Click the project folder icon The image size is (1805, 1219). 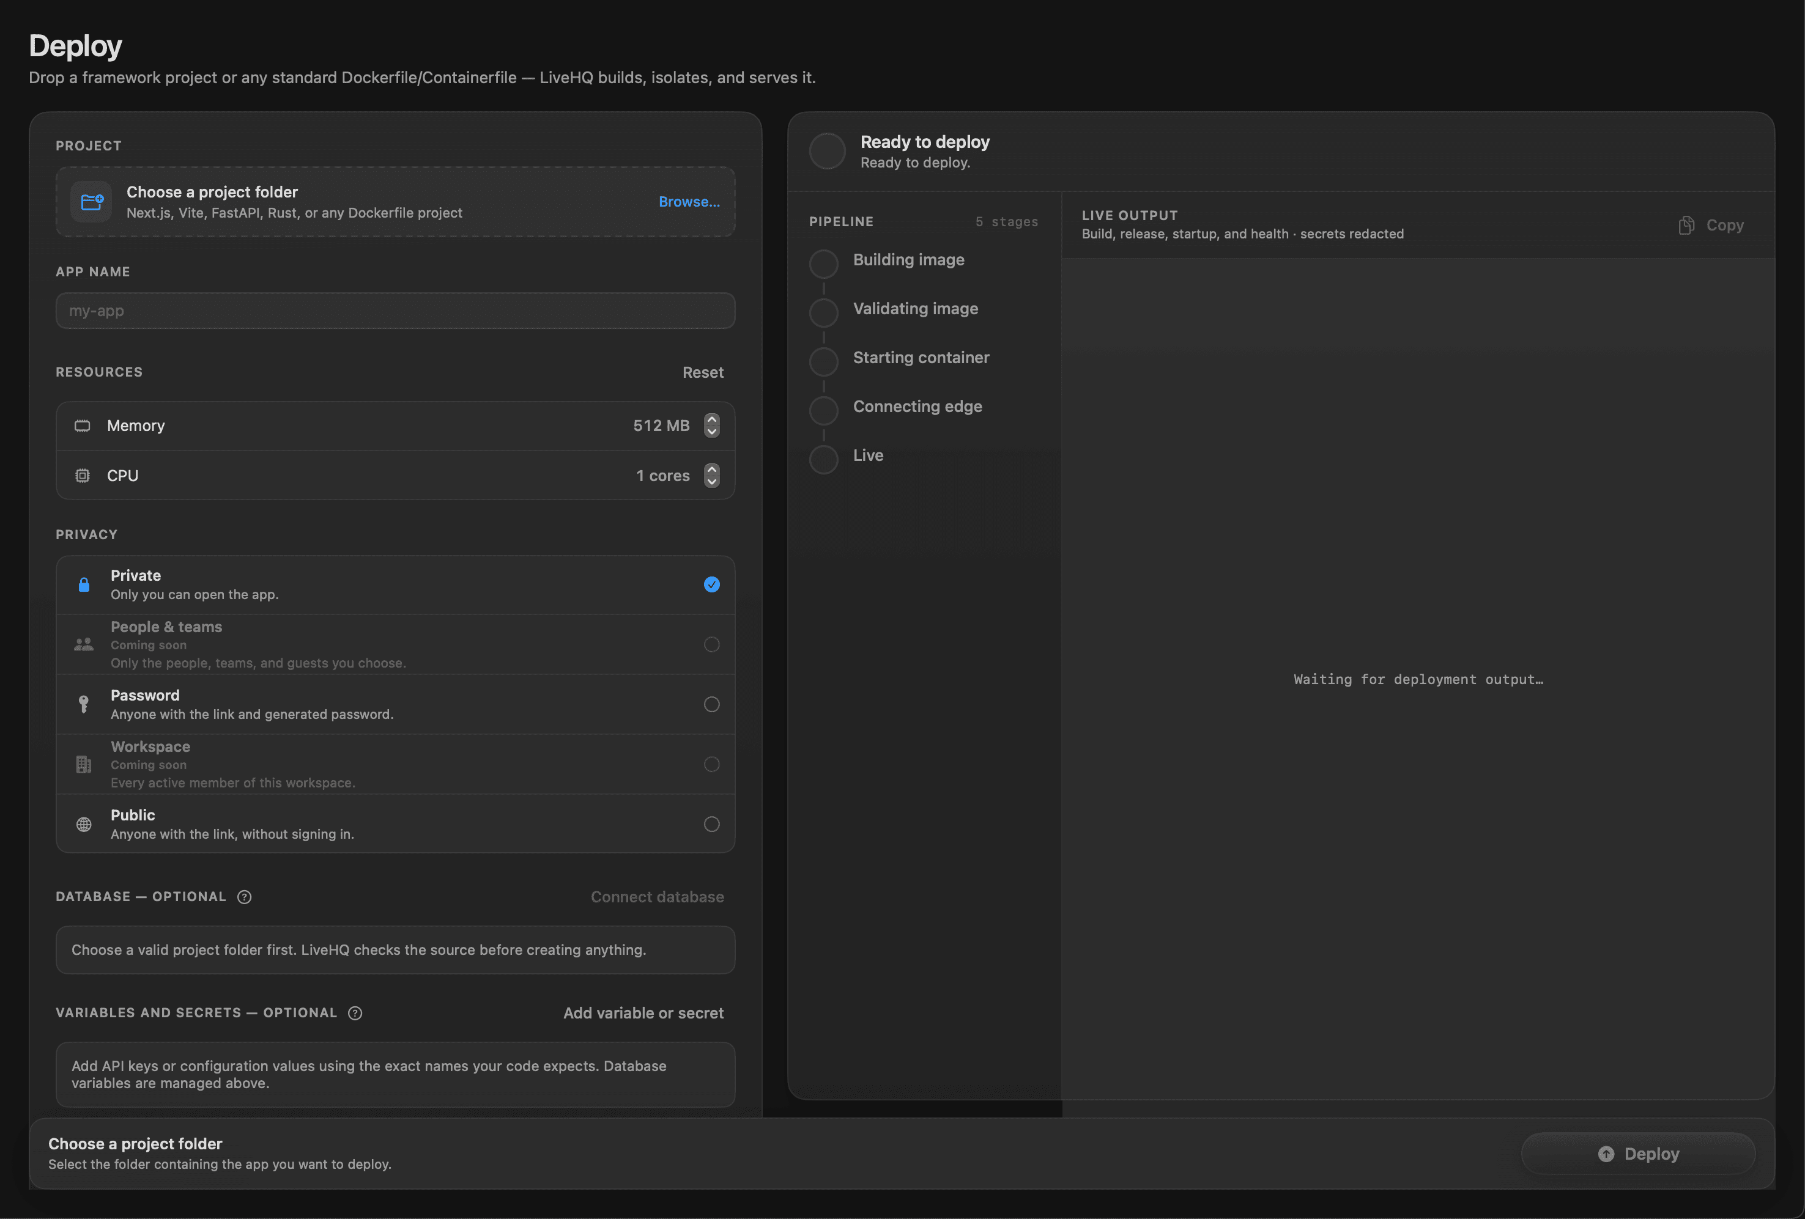pyautogui.click(x=92, y=202)
